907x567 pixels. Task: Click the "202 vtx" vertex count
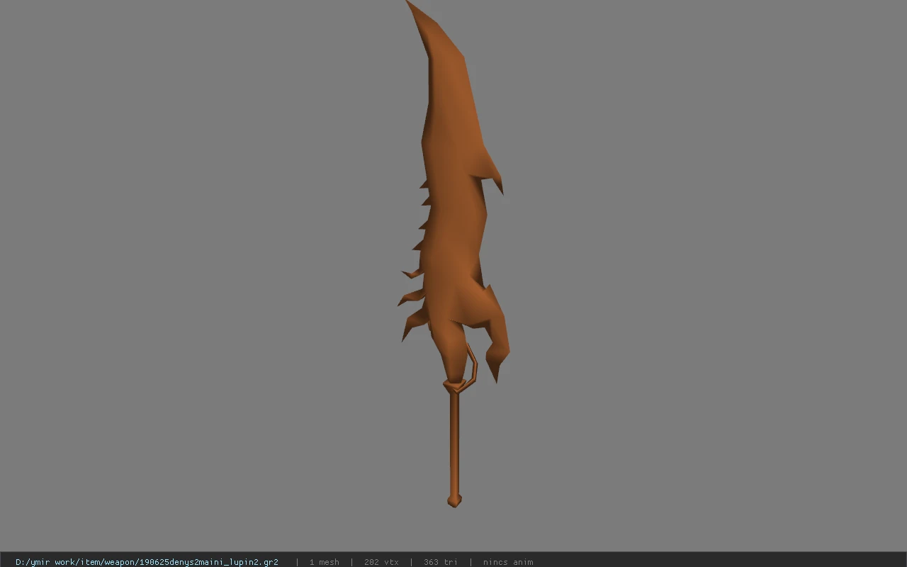coord(381,562)
